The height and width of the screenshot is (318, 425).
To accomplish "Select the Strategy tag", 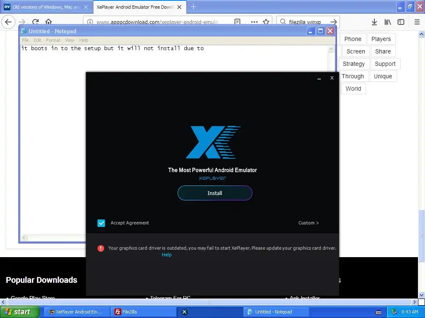I will (354, 64).
